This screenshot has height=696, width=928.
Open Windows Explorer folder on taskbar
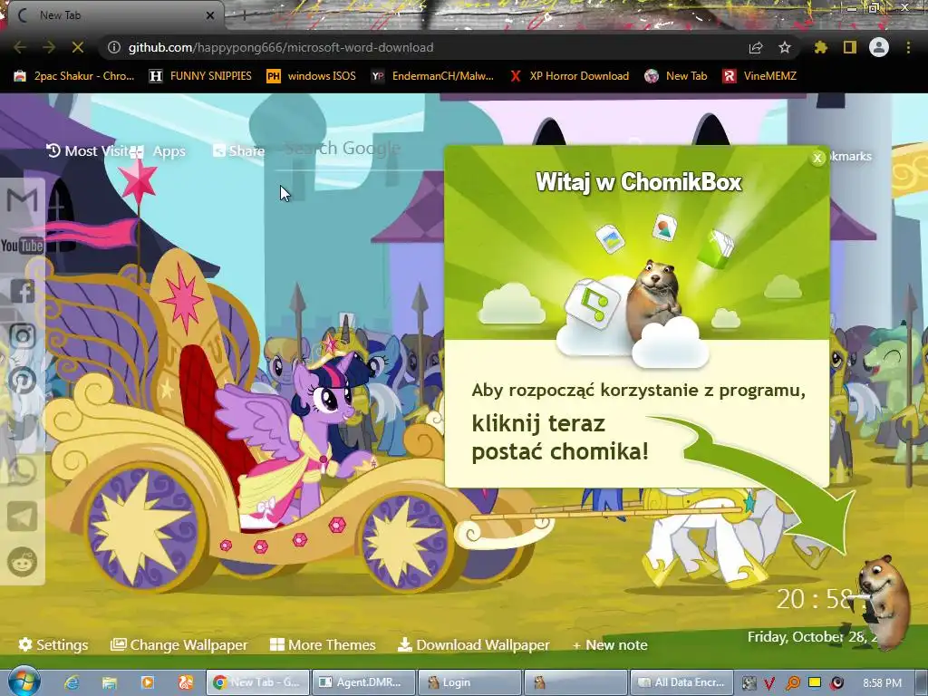coord(110,682)
